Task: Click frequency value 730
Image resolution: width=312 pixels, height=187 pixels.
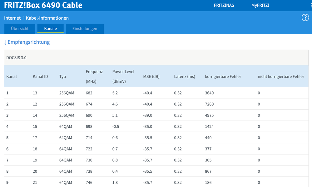Action: [x=89, y=160]
